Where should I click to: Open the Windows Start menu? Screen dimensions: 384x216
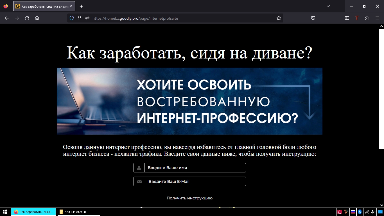click(5, 212)
